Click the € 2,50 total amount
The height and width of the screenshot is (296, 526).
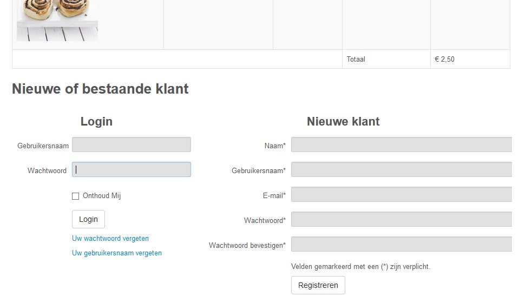click(445, 59)
